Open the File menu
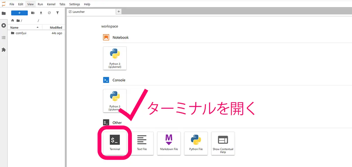The image size is (352, 167). tap(12, 4)
